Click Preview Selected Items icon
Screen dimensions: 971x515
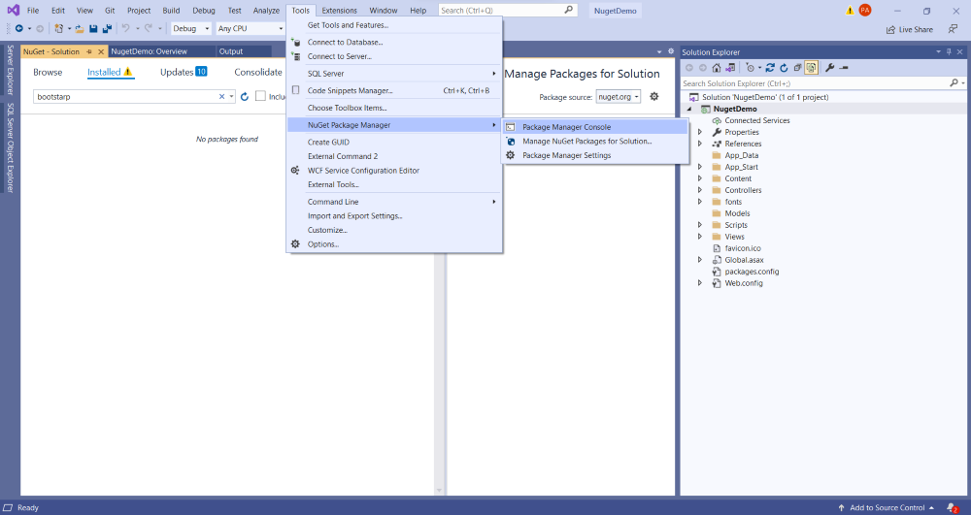[844, 68]
